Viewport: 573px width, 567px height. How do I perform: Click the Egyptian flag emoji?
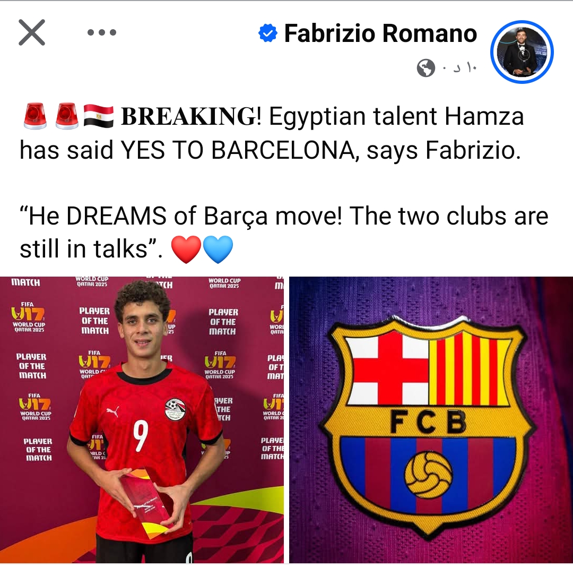pos(99,117)
